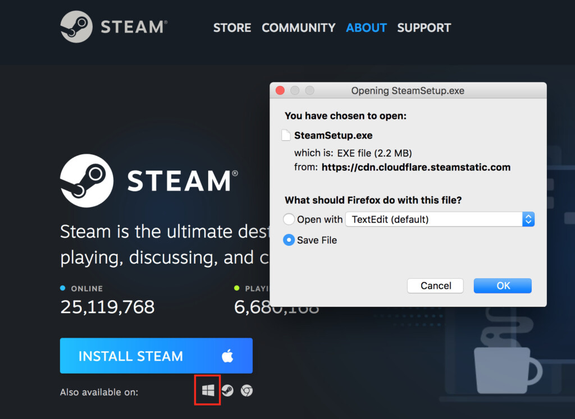Click the ONLINE status label
Screen dimensions: 575x419
pyautogui.click(x=87, y=289)
